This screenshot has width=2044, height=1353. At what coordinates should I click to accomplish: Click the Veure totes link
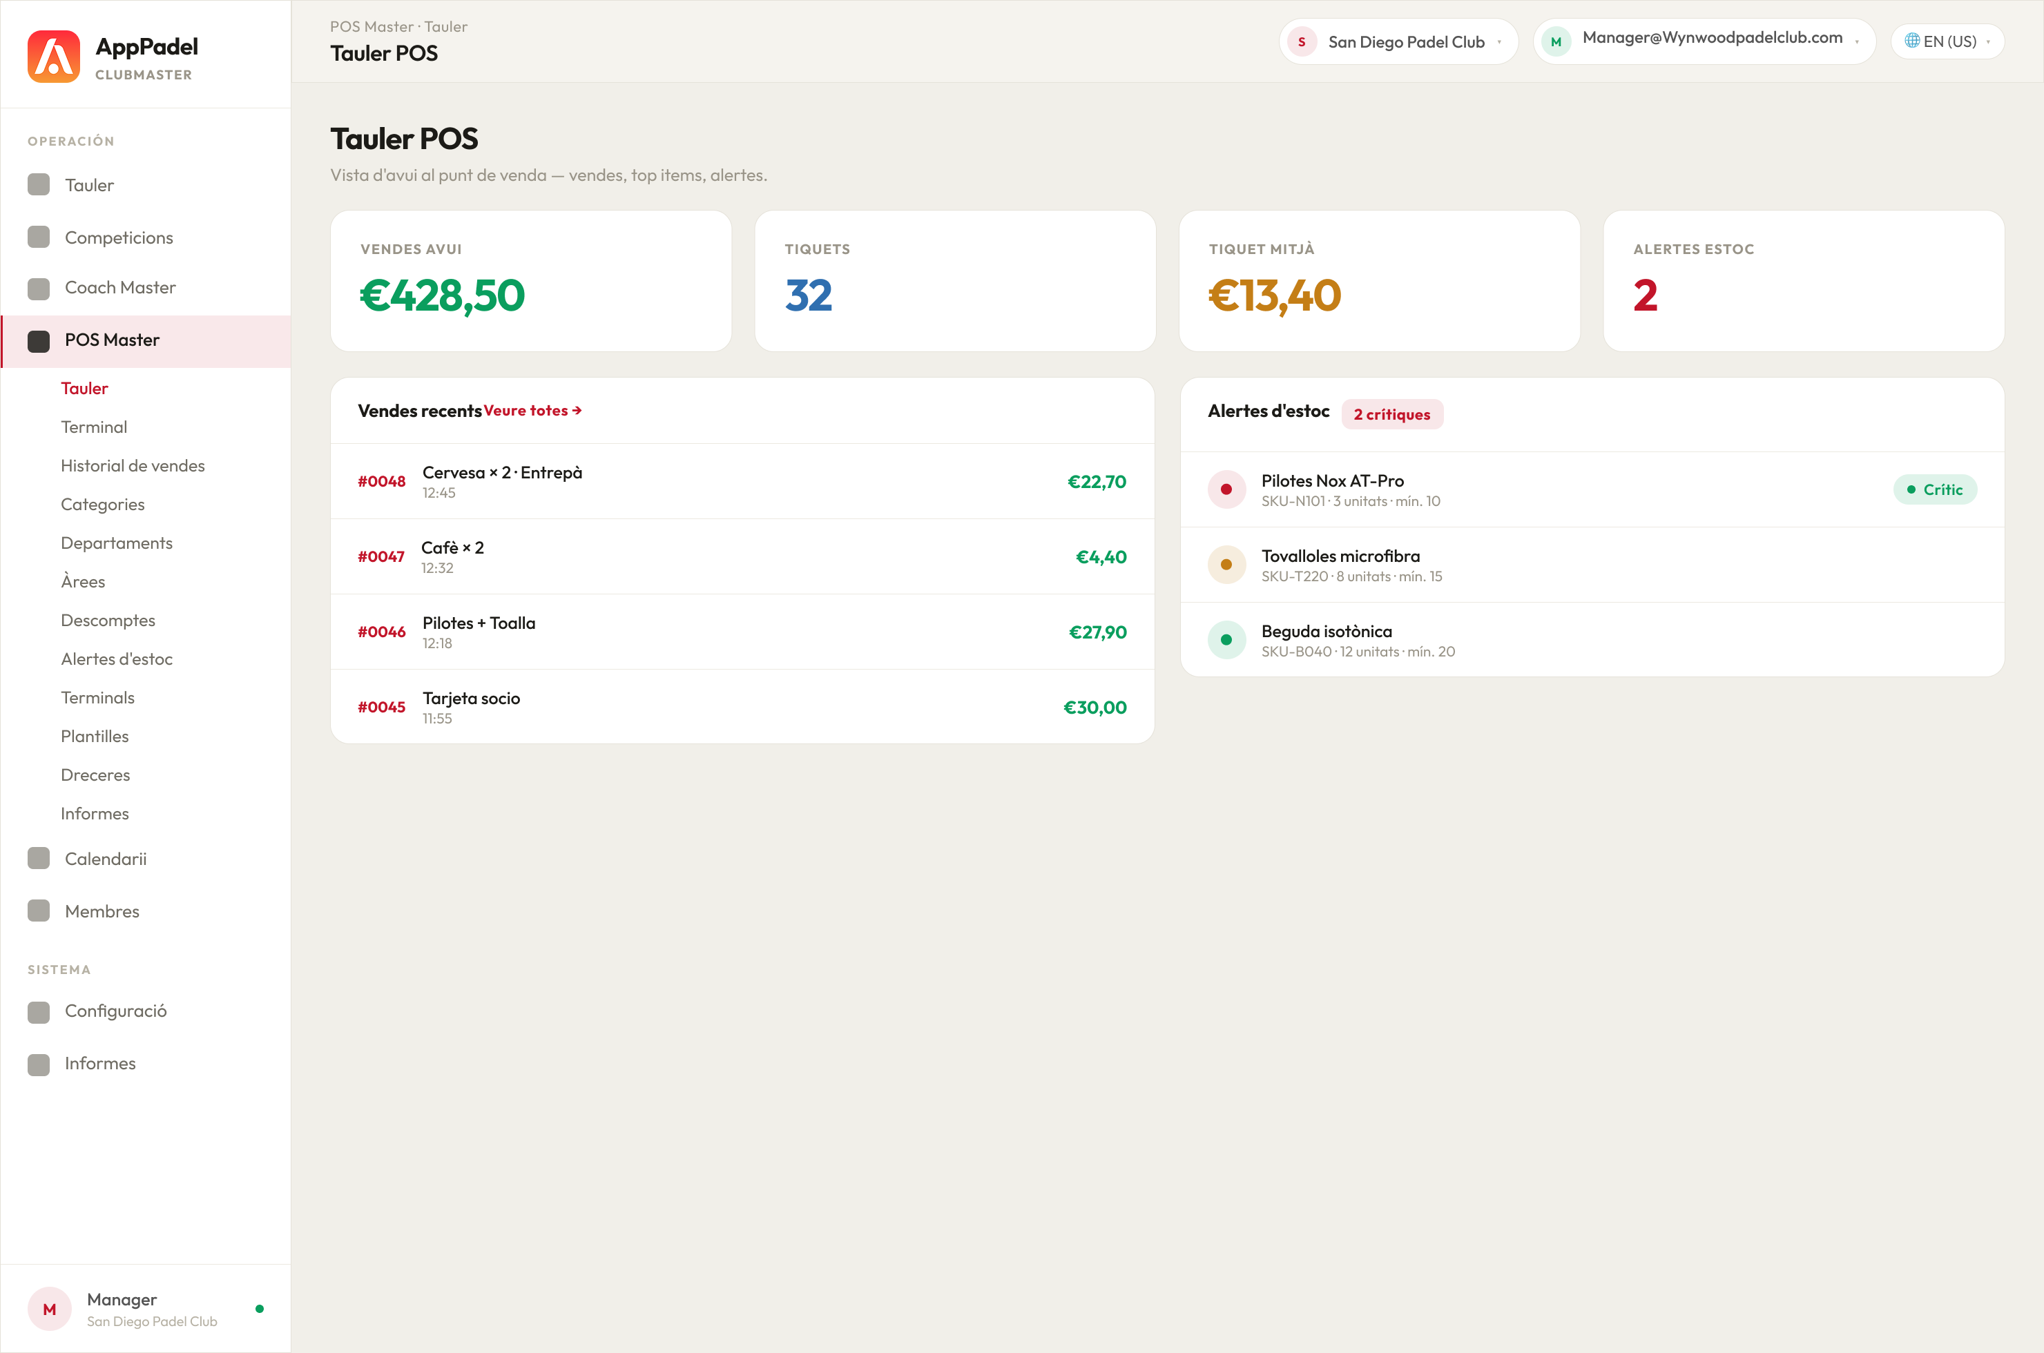pyautogui.click(x=532, y=411)
